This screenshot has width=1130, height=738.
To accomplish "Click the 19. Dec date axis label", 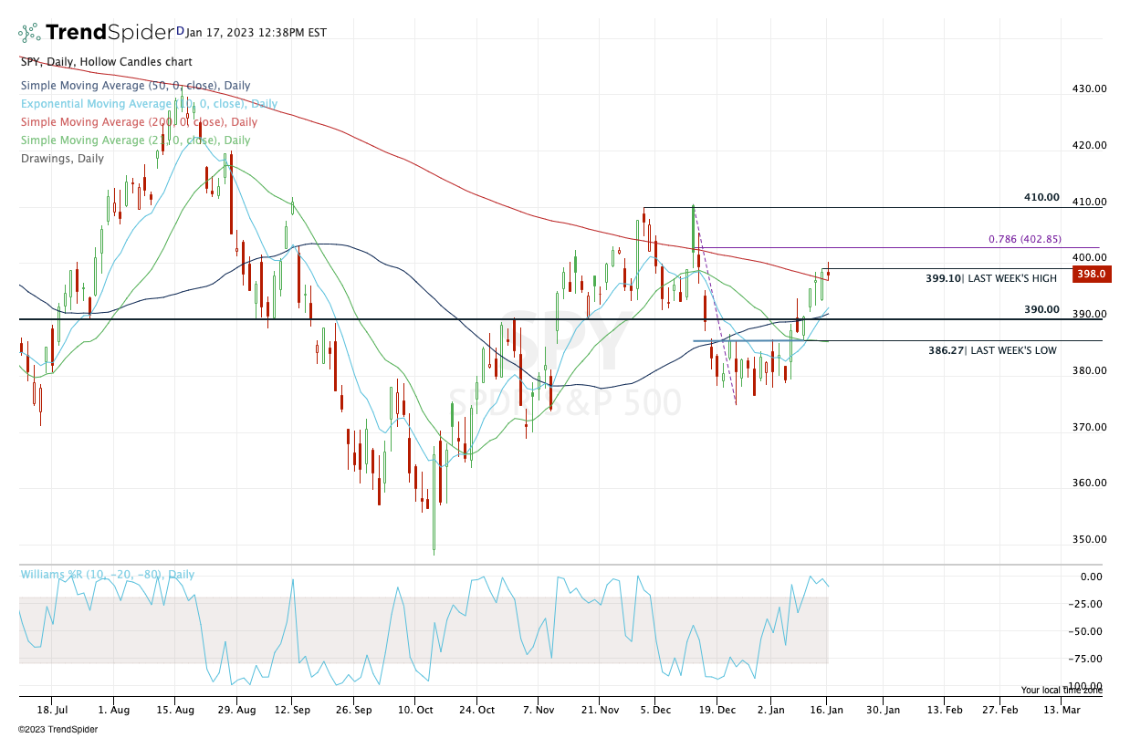I will pyautogui.click(x=717, y=709).
